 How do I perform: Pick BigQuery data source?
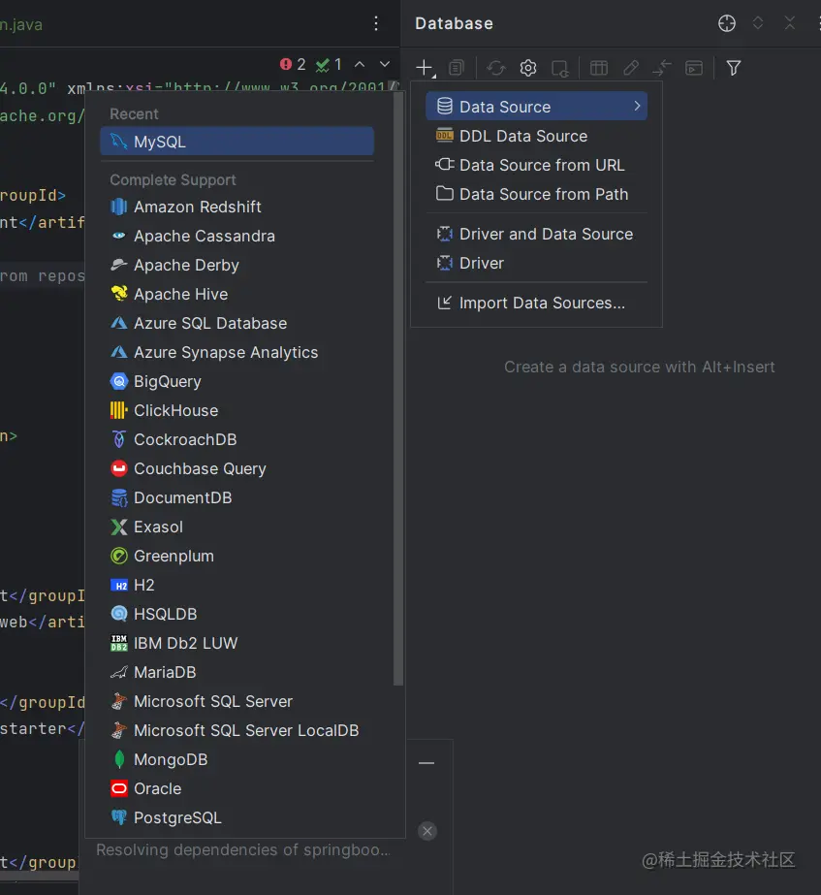pos(237,381)
